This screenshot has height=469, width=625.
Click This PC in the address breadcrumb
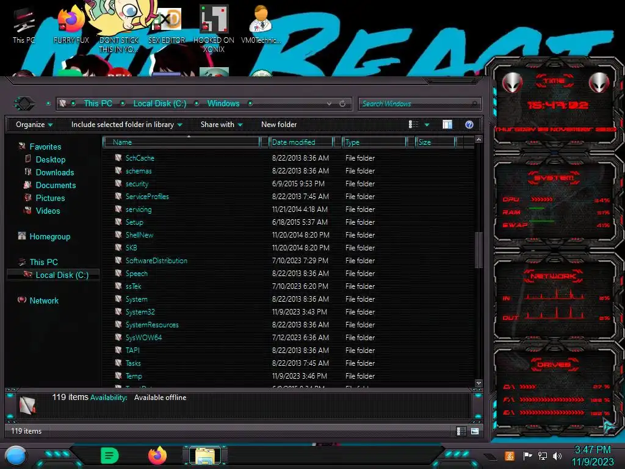[x=98, y=103]
